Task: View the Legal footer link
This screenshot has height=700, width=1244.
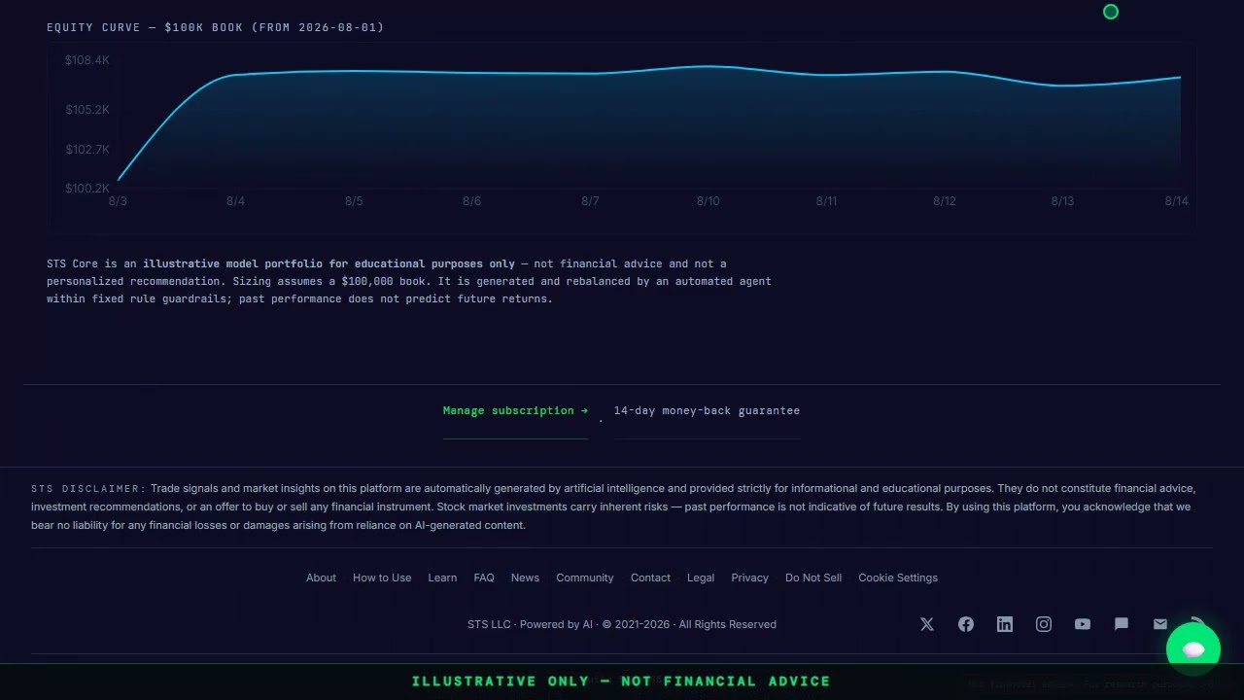Action: (x=701, y=577)
